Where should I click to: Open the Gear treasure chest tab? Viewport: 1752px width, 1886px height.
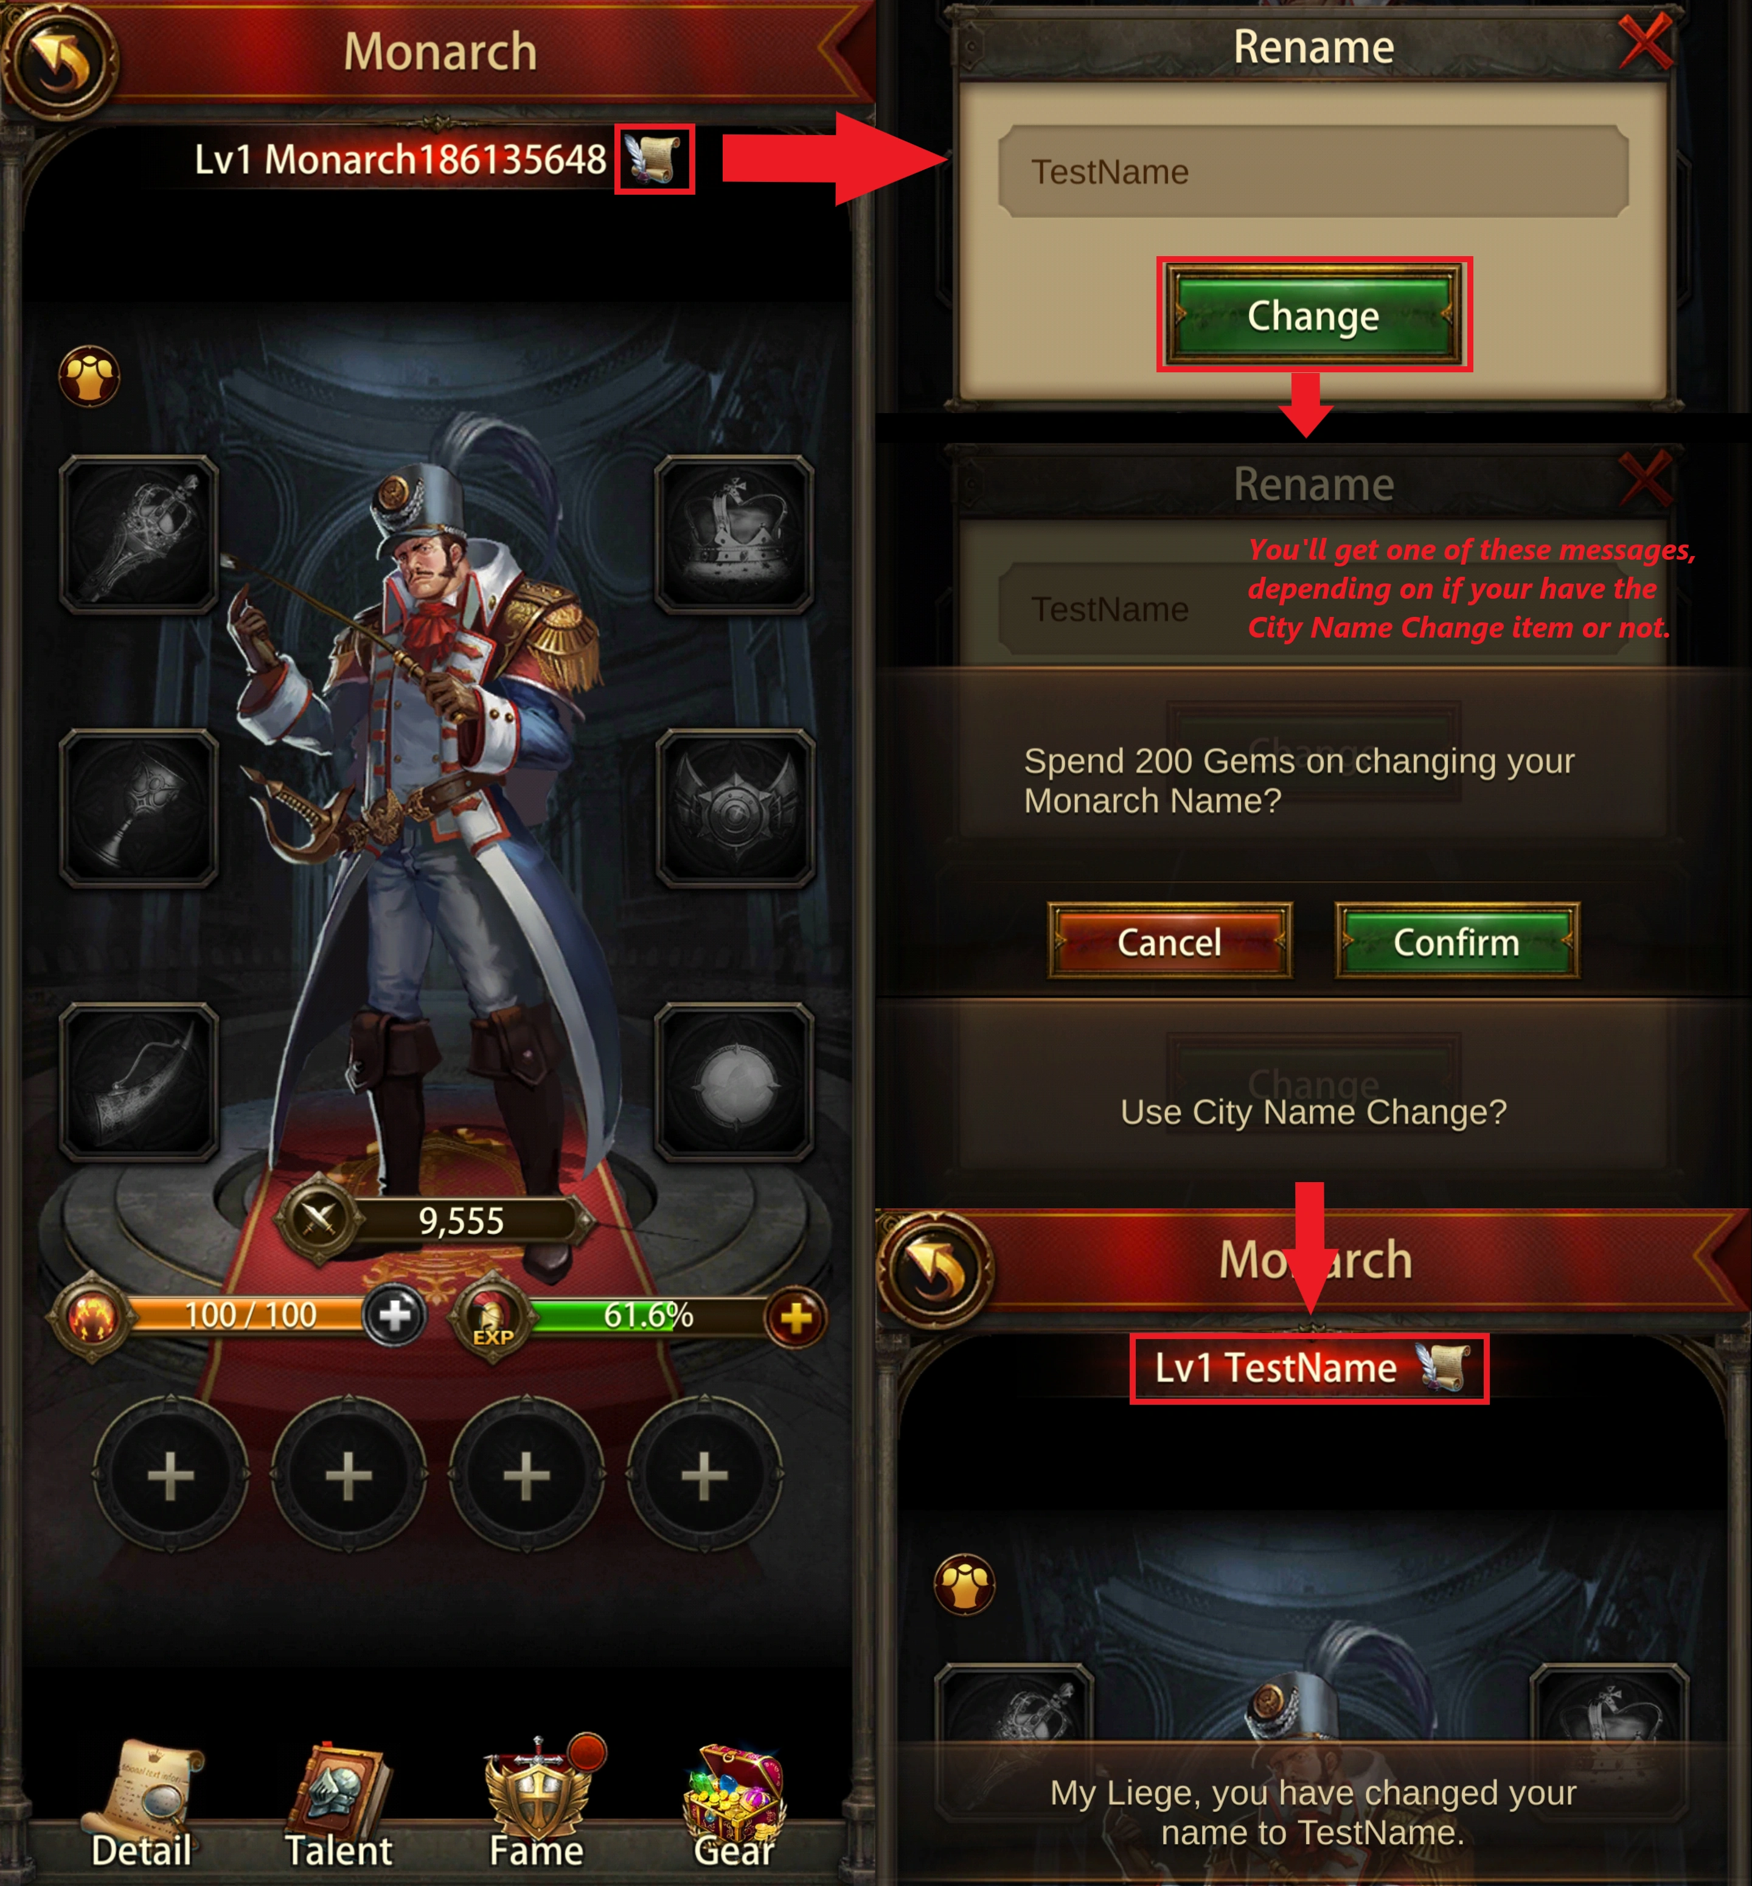[735, 1806]
